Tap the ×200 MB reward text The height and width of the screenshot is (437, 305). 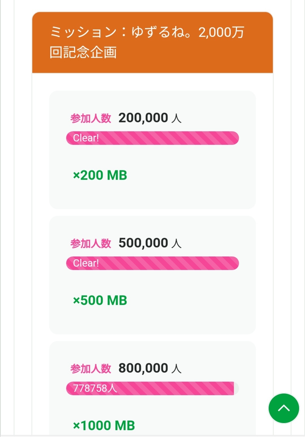[x=100, y=175]
